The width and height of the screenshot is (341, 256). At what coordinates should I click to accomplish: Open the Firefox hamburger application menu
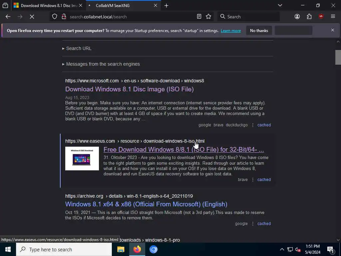tap(333, 17)
